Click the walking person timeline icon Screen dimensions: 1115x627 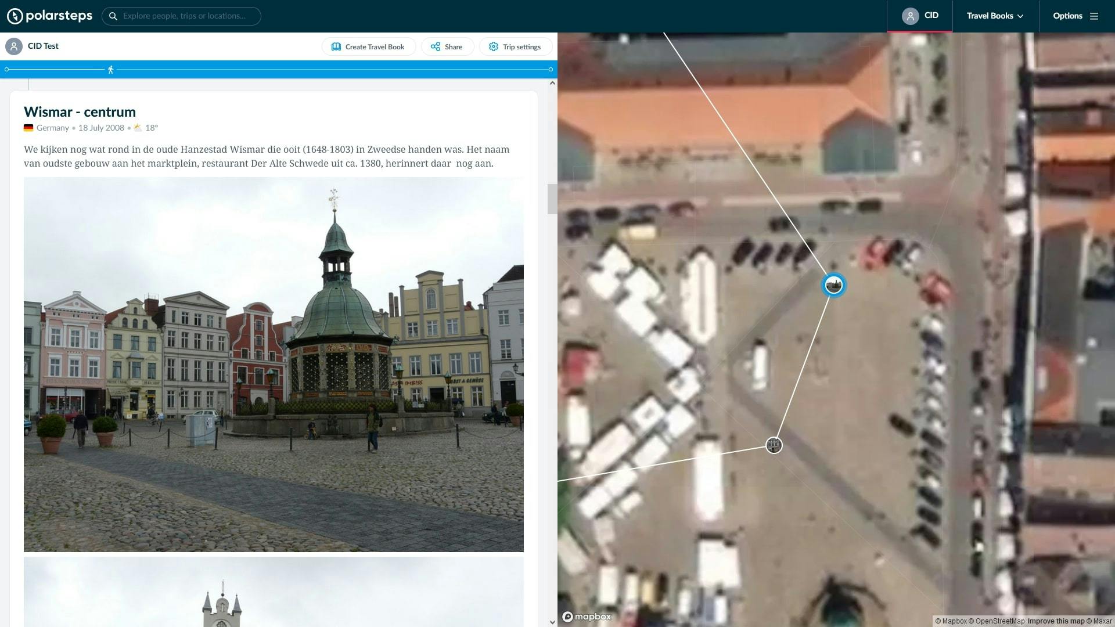[x=110, y=70]
